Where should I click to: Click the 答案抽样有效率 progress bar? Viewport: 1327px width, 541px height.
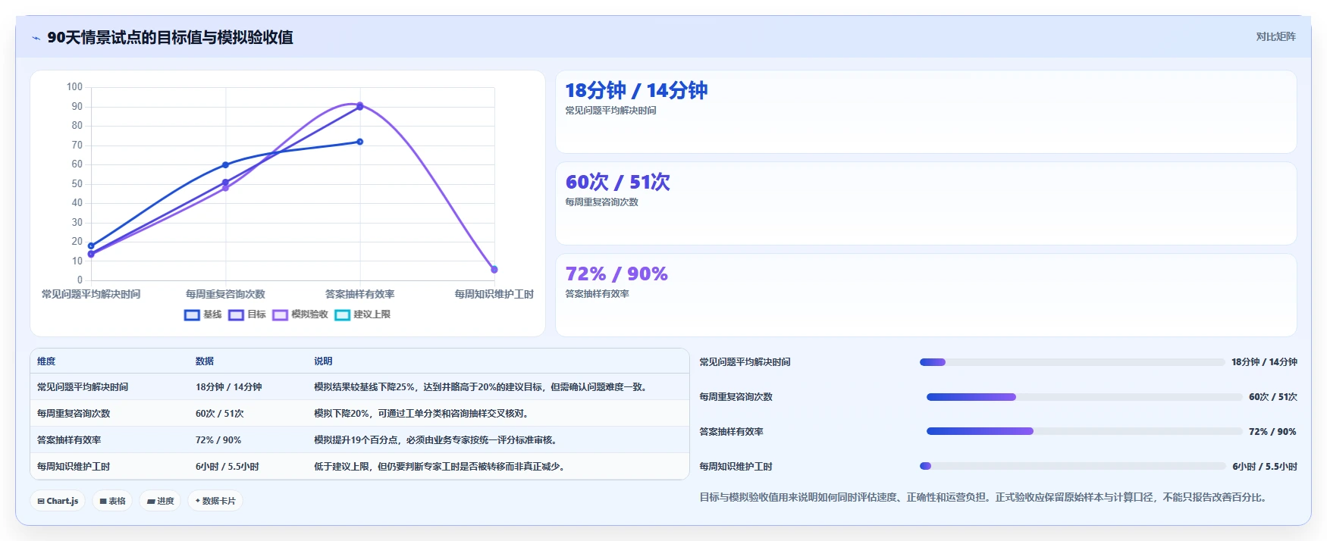click(x=1084, y=431)
